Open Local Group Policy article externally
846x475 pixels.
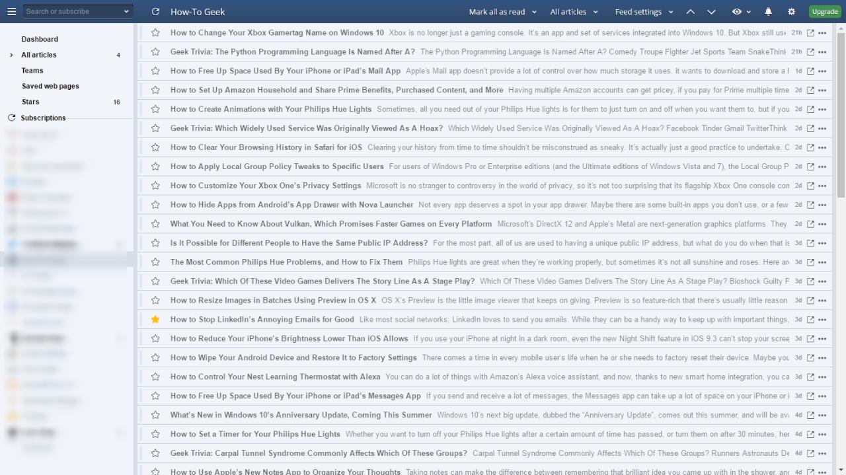click(811, 166)
